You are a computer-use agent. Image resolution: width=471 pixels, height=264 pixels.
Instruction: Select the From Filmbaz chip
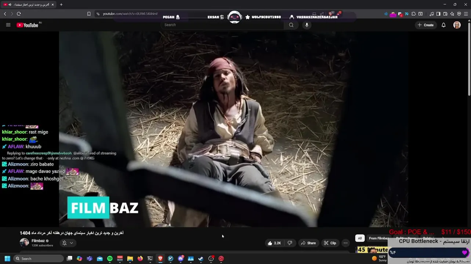pyautogui.click(x=378, y=238)
